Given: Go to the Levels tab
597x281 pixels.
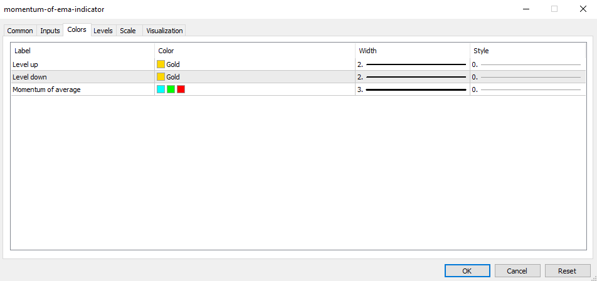Looking at the screenshot, I should tap(103, 31).
